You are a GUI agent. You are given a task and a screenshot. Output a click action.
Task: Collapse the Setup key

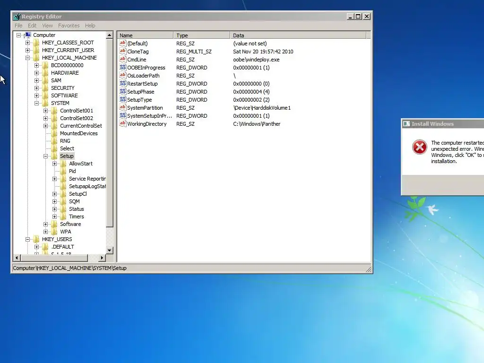(x=45, y=156)
